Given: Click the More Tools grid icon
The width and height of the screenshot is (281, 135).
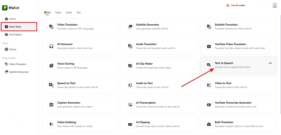Looking at the screenshot, I should click(6, 27).
